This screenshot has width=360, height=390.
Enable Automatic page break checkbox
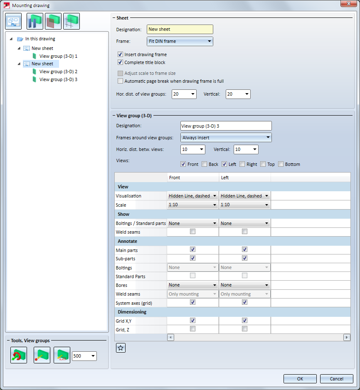(121, 81)
